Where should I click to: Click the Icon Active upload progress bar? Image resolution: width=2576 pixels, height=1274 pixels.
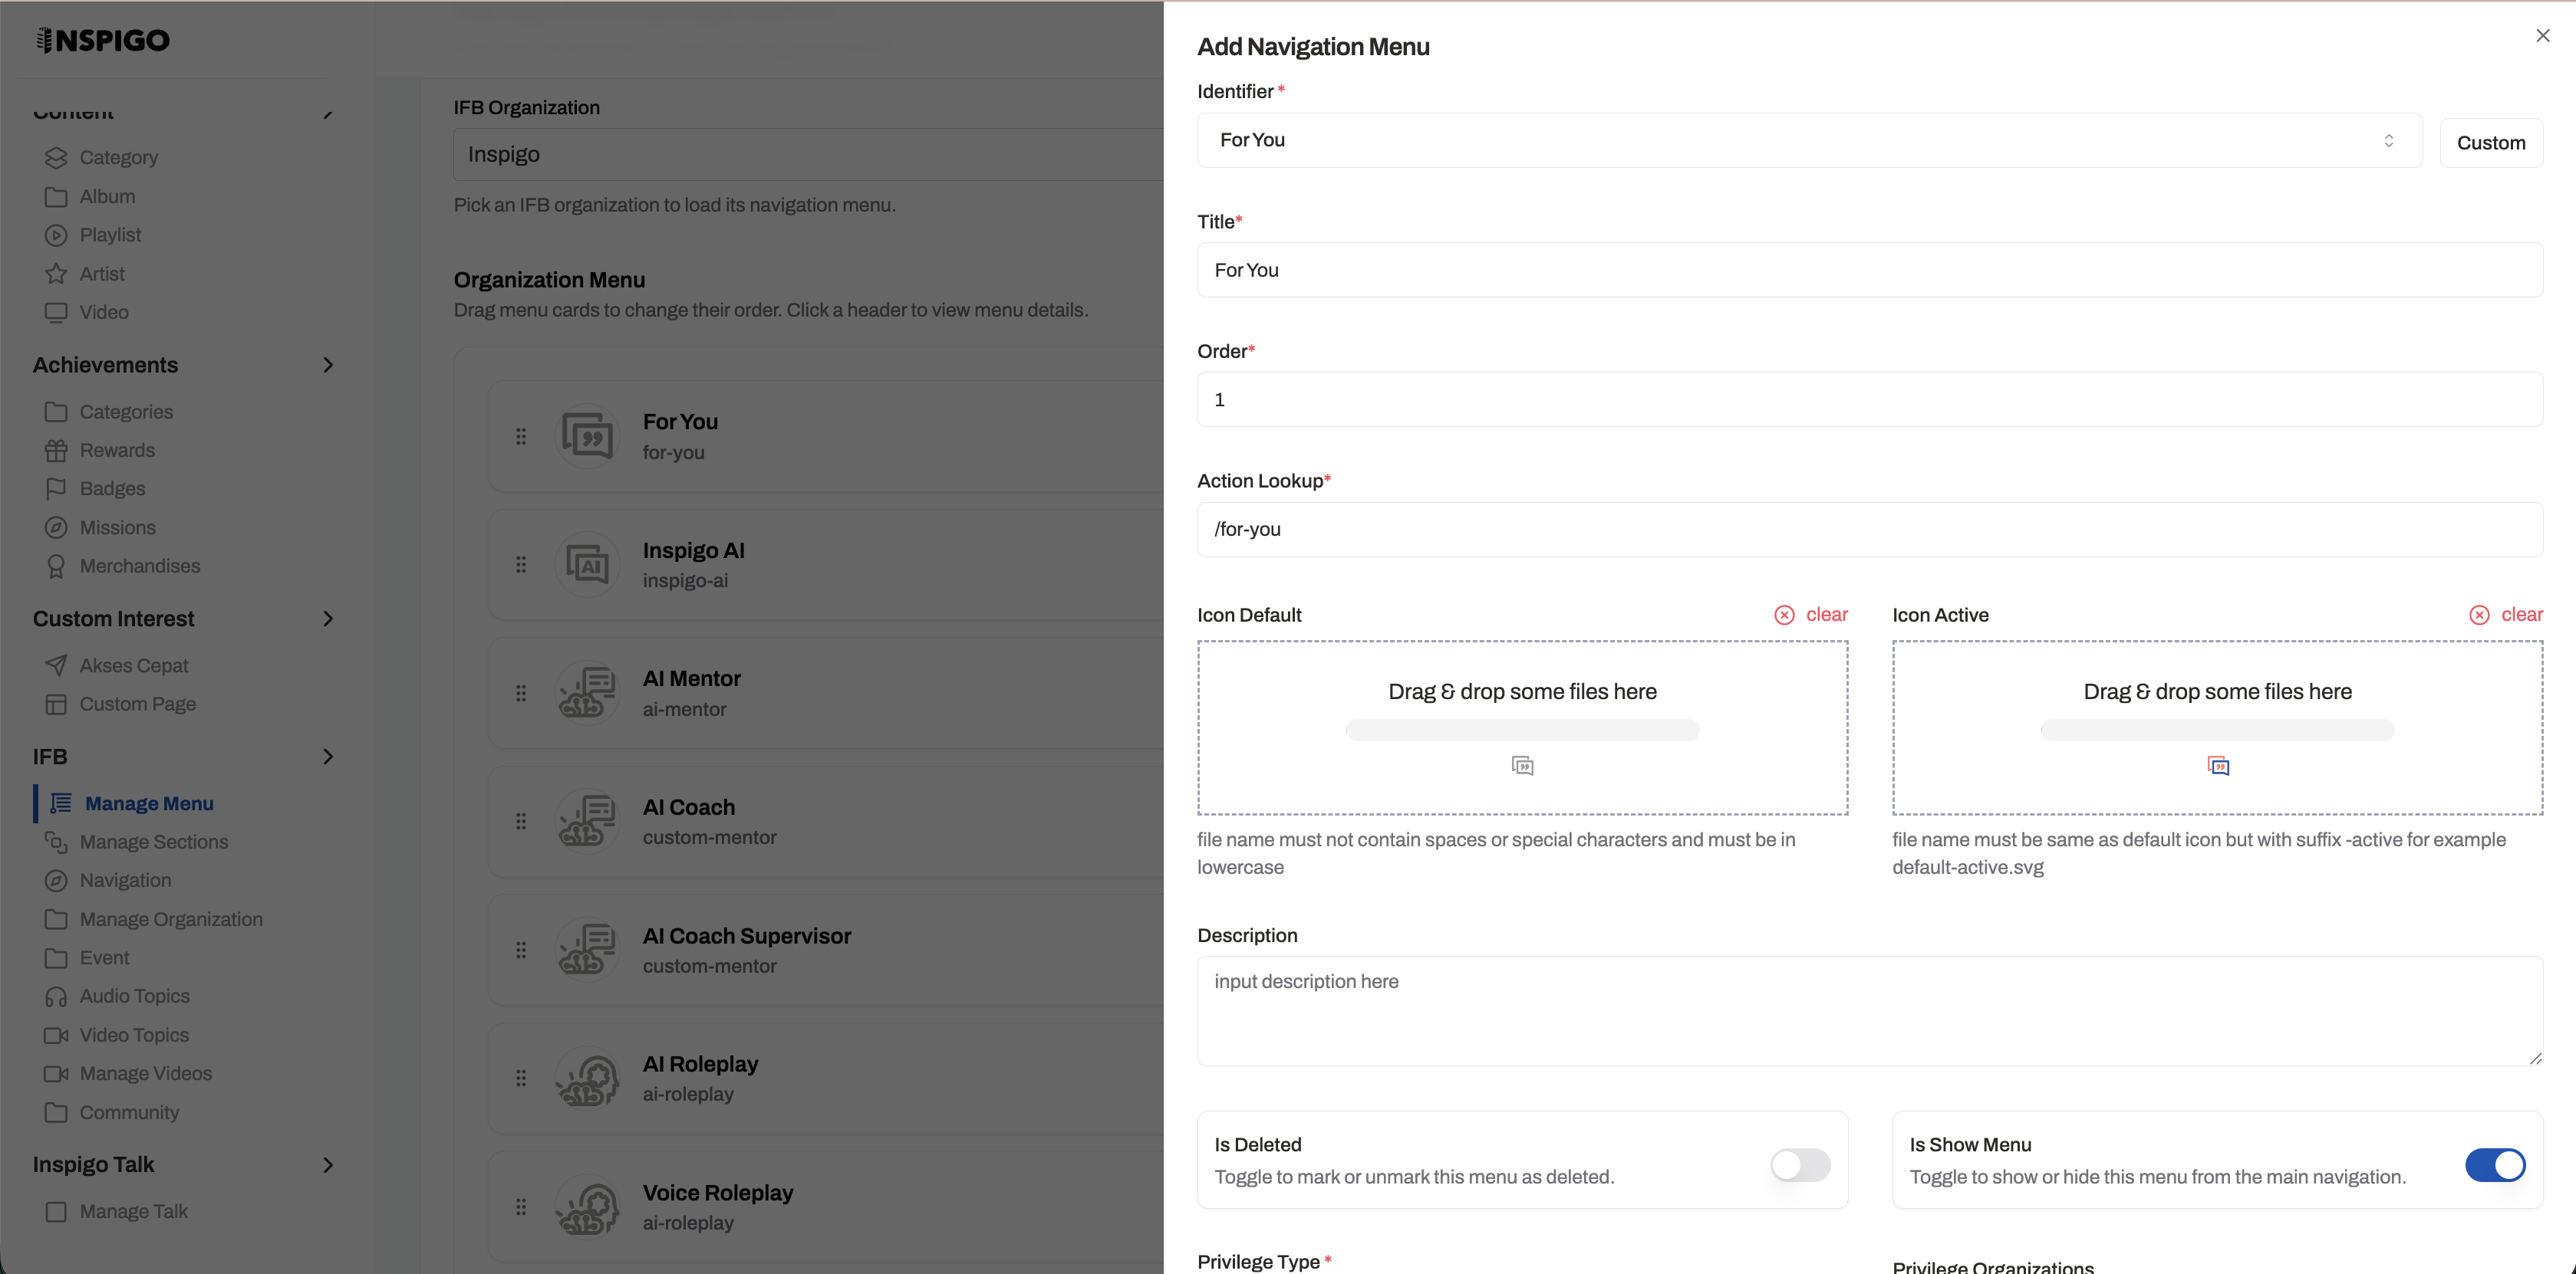pyautogui.click(x=2217, y=731)
